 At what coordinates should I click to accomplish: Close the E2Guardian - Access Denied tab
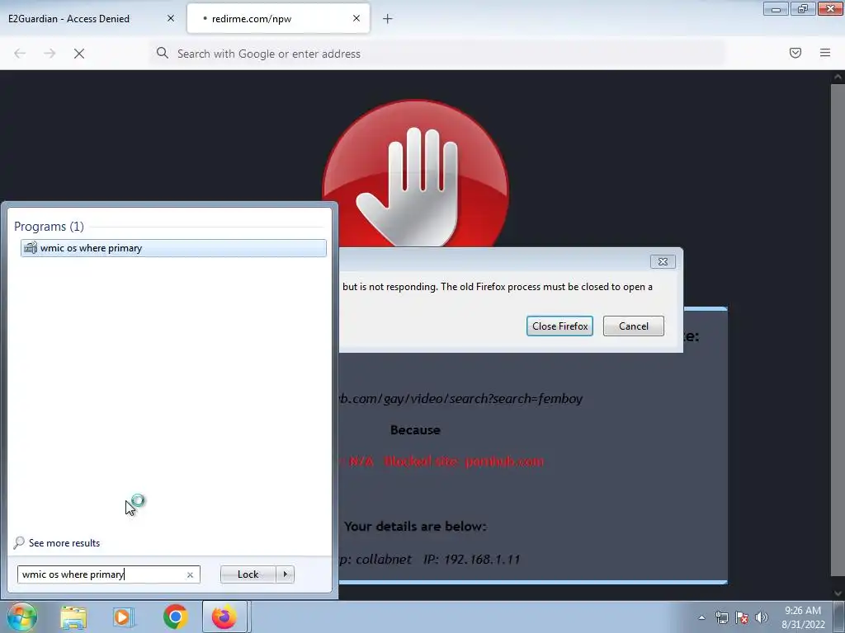(x=171, y=18)
